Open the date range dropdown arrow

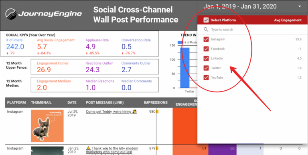[x=300, y=6]
